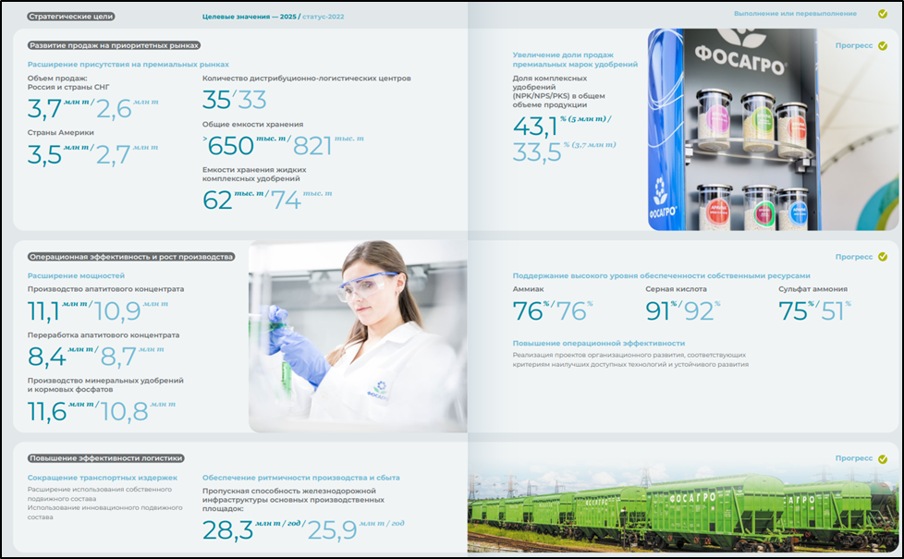Click the 74 тыс. т status value
The image size is (904, 559).
(301, 200)
